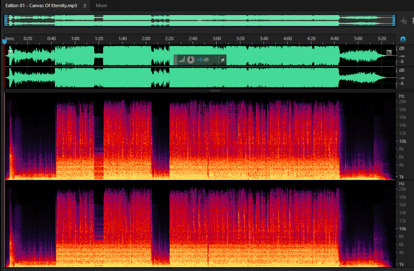This screenshot has height=271, width=414.
Task: Click the blue headphones icon beside the ruler
Action: (403, 39)
